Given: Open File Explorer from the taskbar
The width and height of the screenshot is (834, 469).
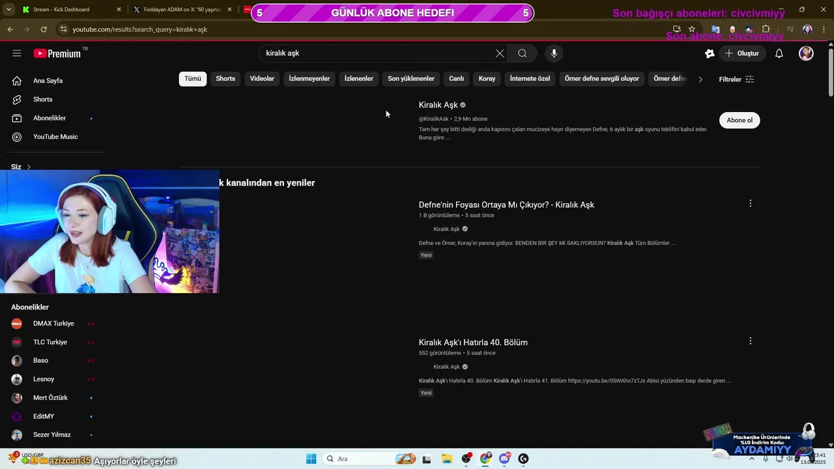Looking at the screenshot, I should tap(446, 459).
